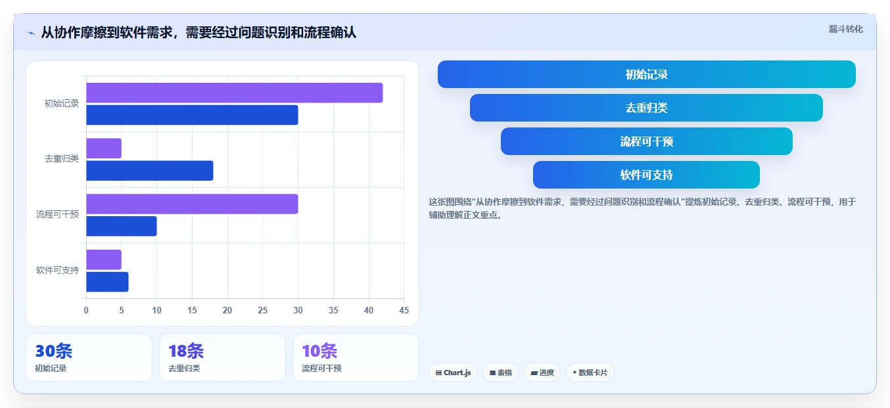The image size is (890, 408).
Task: Click the x-axis tick label 10
Action: [x=156, y=310]
